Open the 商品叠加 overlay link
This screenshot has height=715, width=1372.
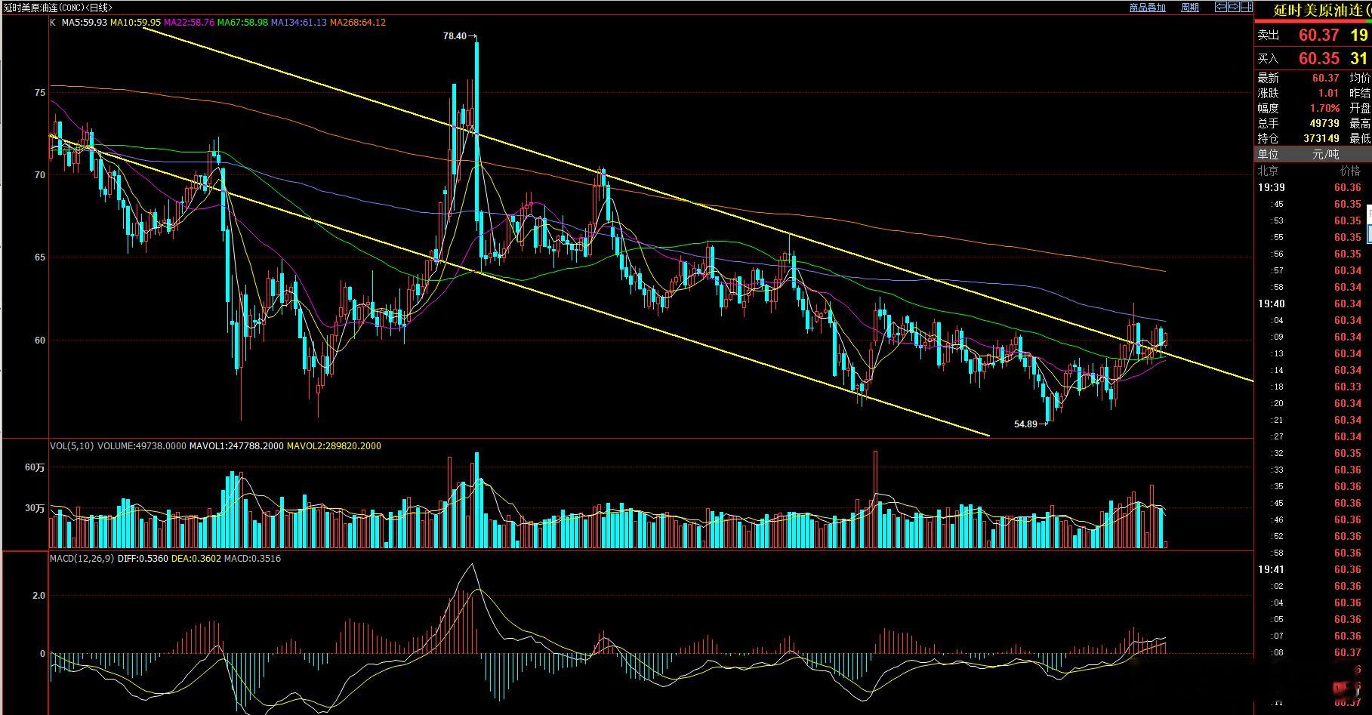[1147, 8]
